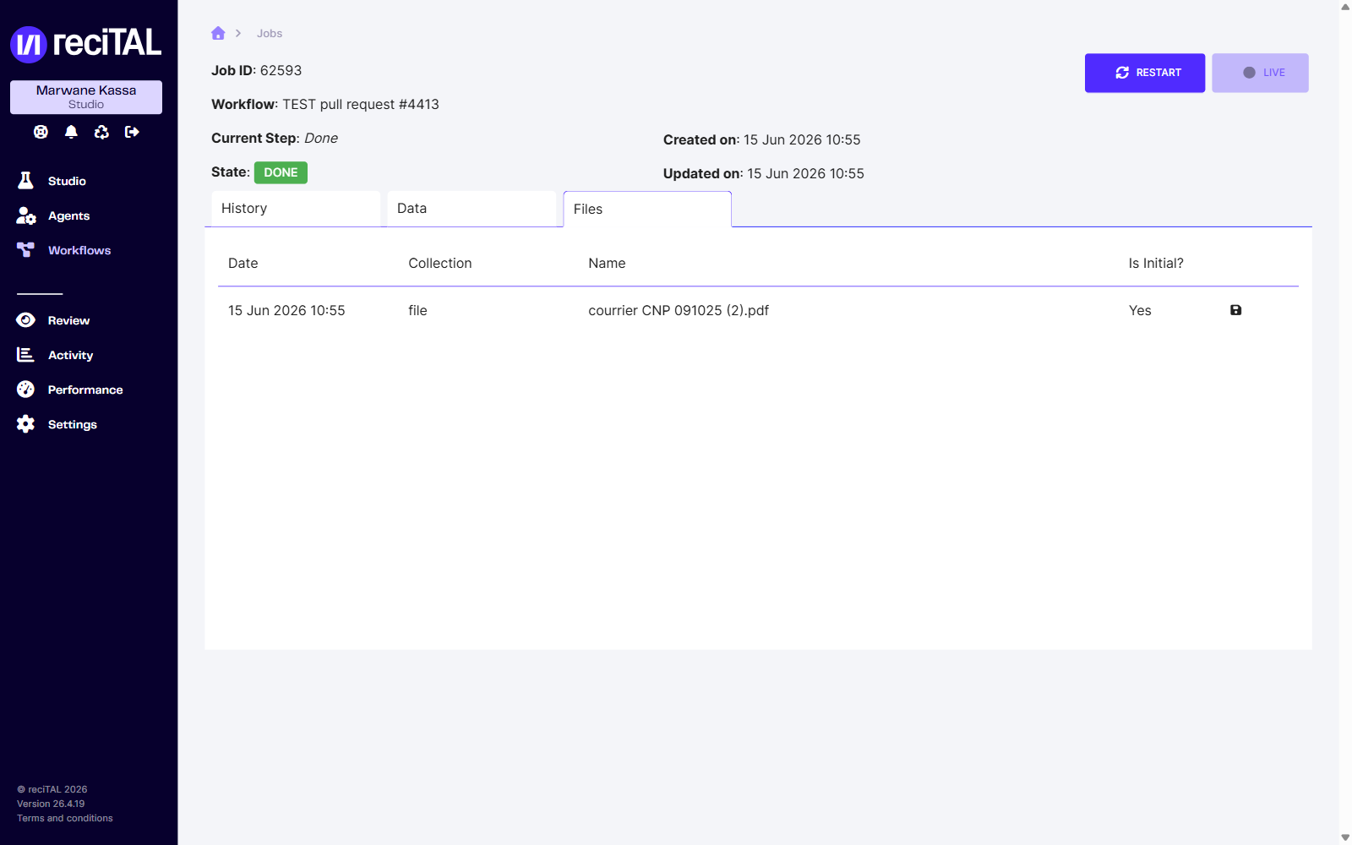The width and height of the screenshot is (1352, 845).
Task: Click the logout icon
Action: [x=132, y=132]
